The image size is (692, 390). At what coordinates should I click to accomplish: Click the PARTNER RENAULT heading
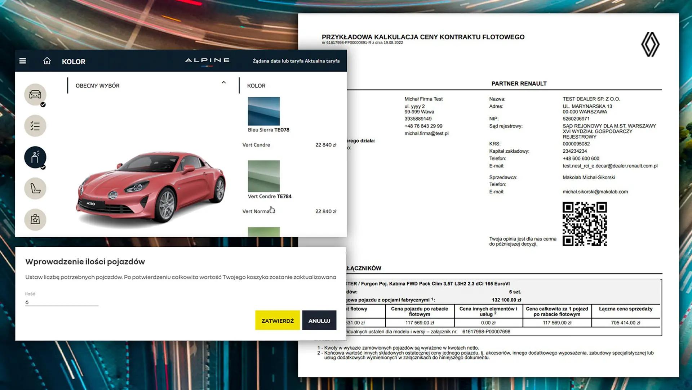pyautogui.click(x=519, y=84)
